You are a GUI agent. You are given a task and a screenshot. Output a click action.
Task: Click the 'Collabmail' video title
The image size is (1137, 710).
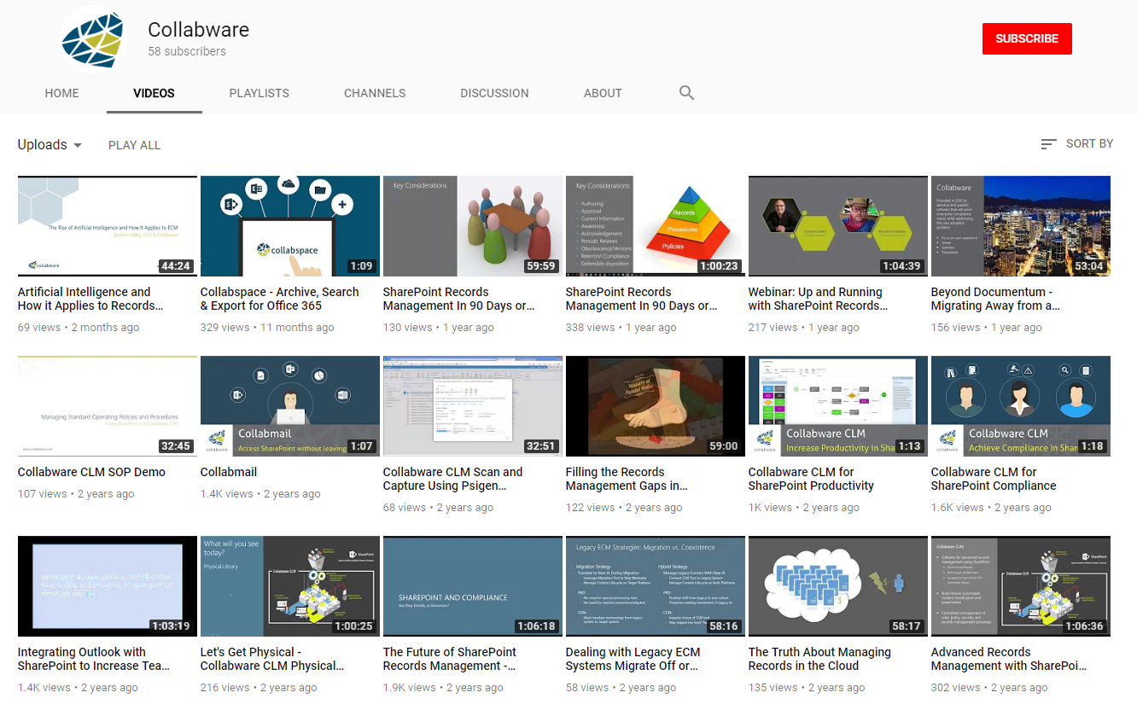click(x=229, y=472)
